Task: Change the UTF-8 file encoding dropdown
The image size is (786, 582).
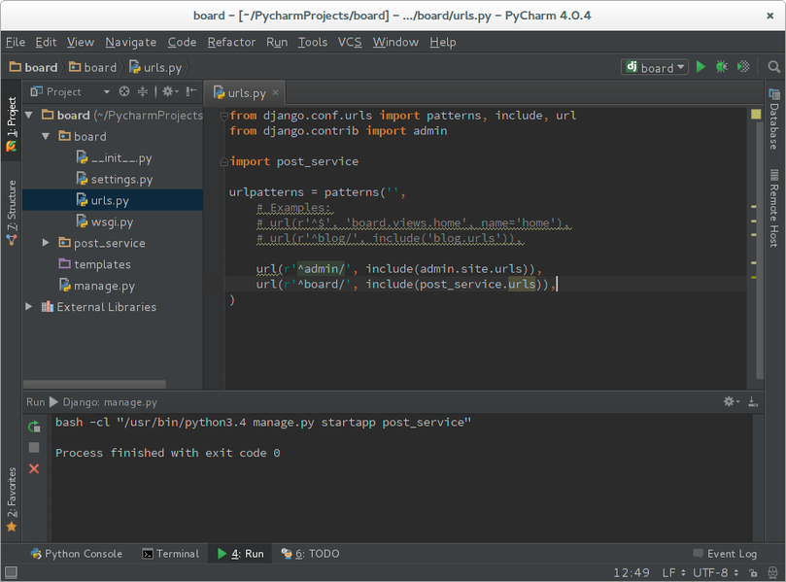Action: (715, 572)
